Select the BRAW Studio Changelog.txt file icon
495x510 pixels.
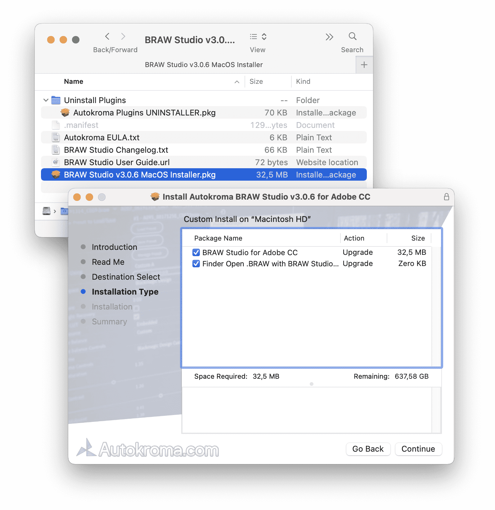click(x=56, y=150)
